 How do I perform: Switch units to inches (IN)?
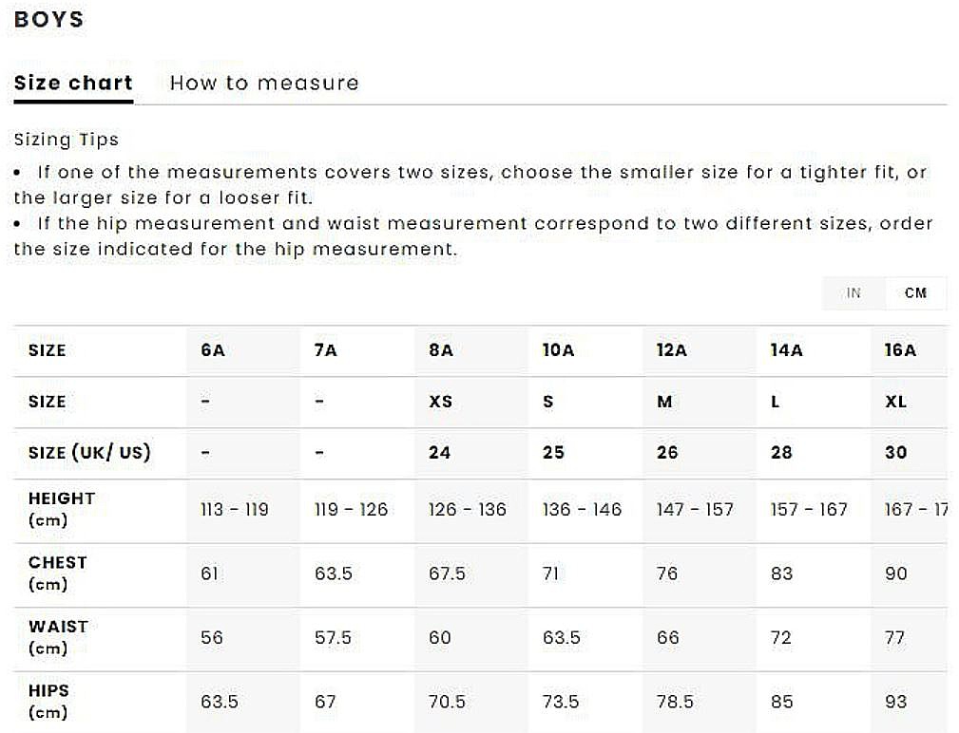tap(854, 292)
